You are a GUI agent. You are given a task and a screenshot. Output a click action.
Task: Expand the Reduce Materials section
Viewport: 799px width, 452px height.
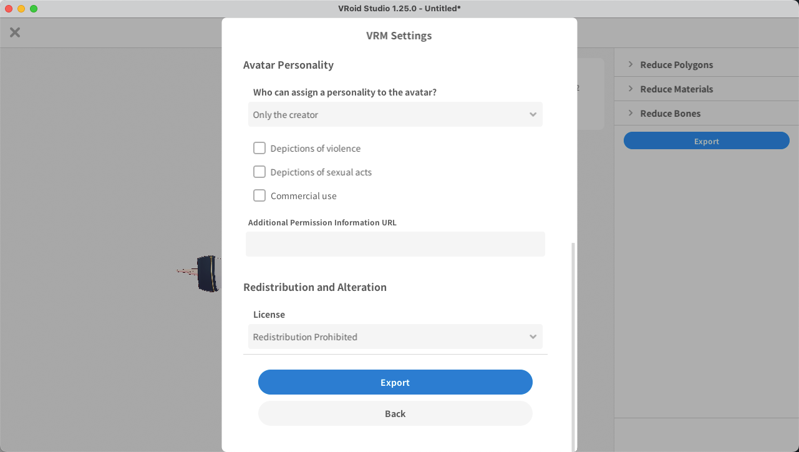point(676,89)
